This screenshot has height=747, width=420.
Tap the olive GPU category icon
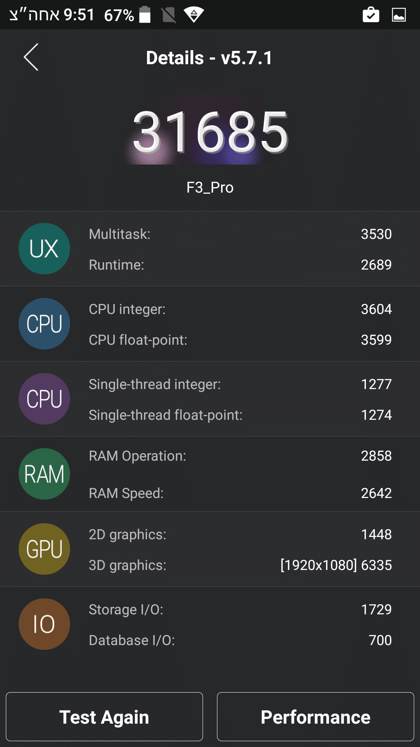44,549
